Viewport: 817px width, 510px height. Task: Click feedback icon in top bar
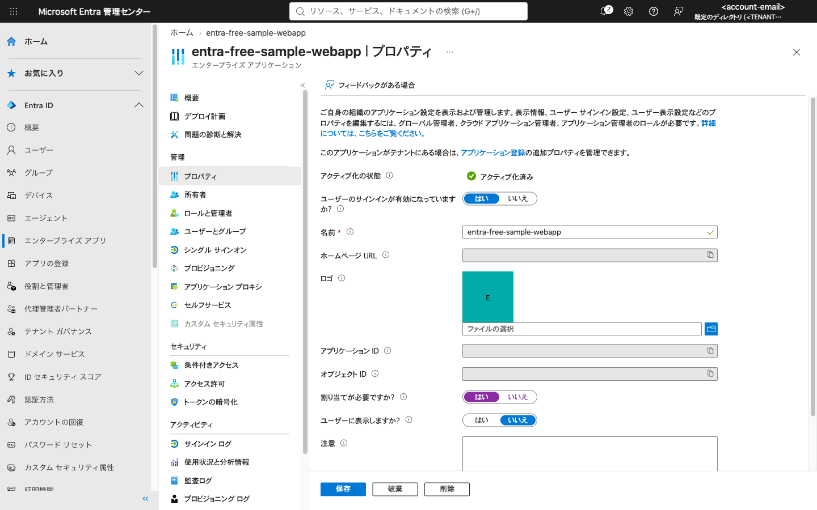(679, 11)
